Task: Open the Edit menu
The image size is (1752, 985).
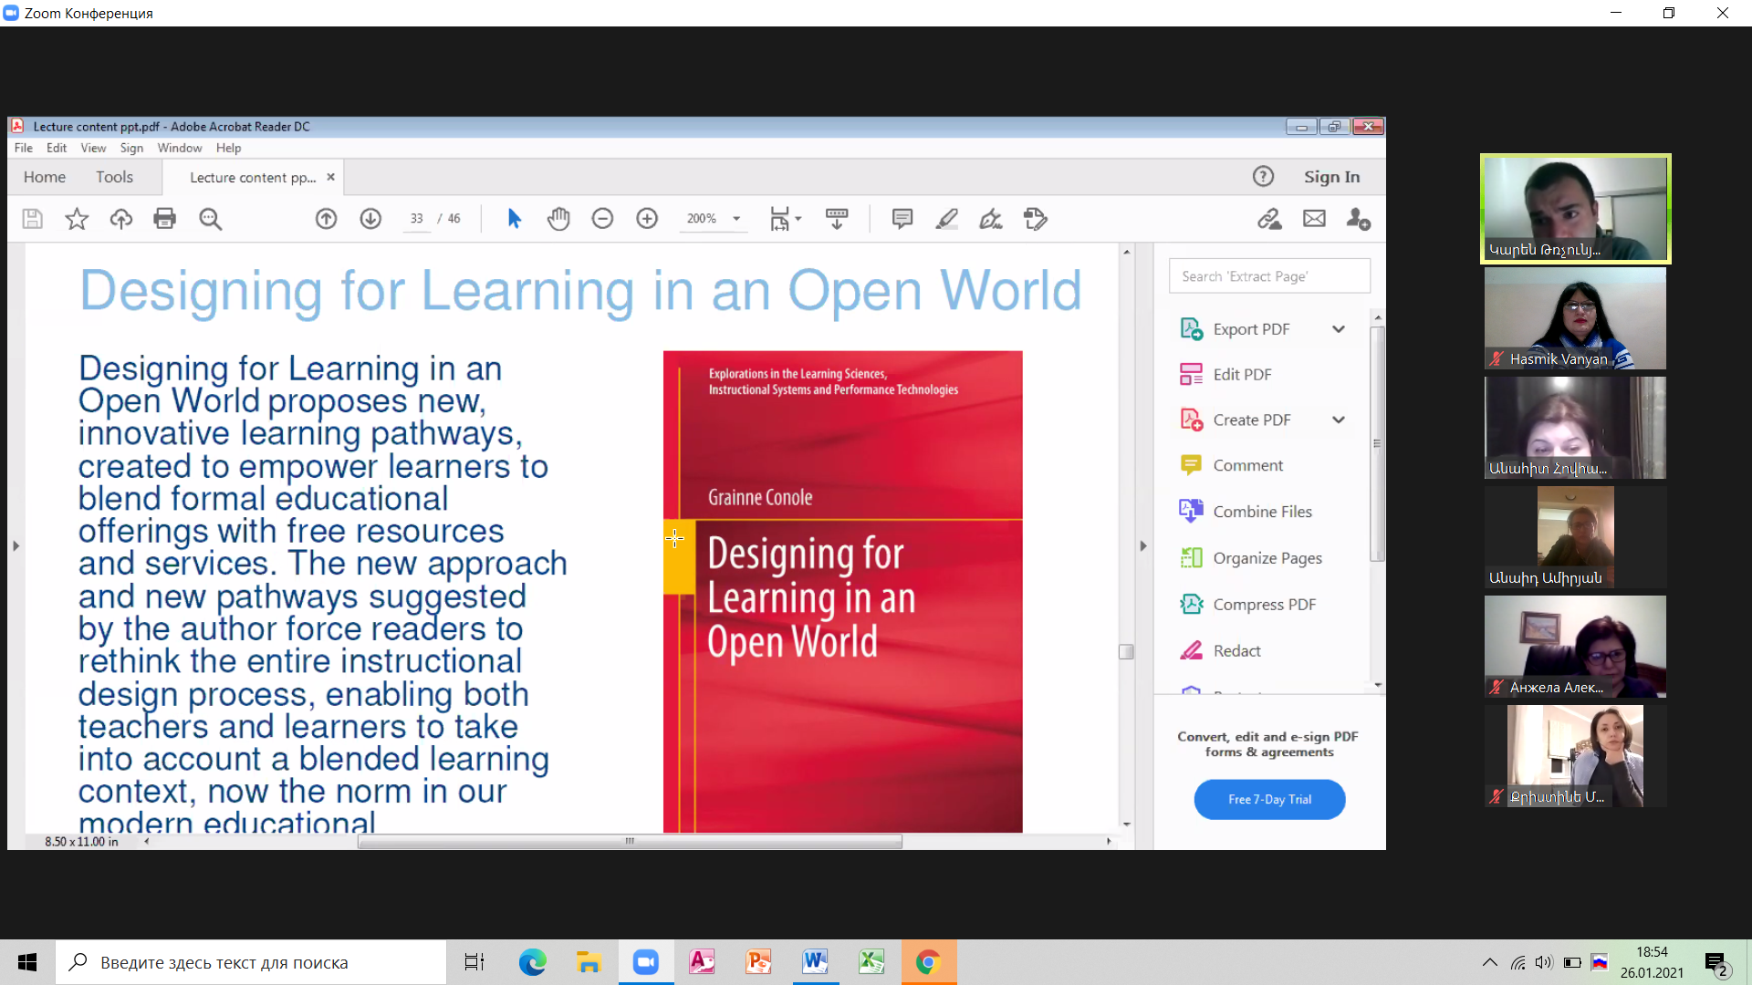Action: tap(57, 148)
